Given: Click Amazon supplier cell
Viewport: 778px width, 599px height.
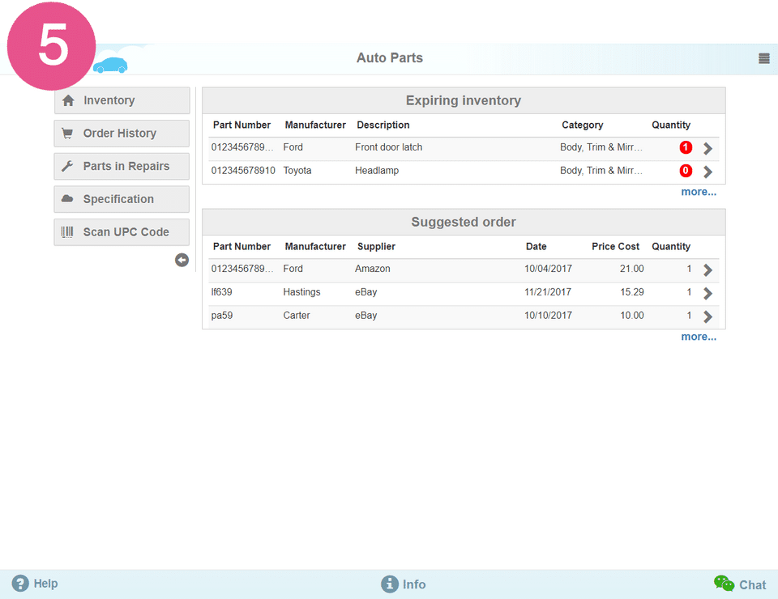Looking at the screenshot, I should click(x=373, y=269).
